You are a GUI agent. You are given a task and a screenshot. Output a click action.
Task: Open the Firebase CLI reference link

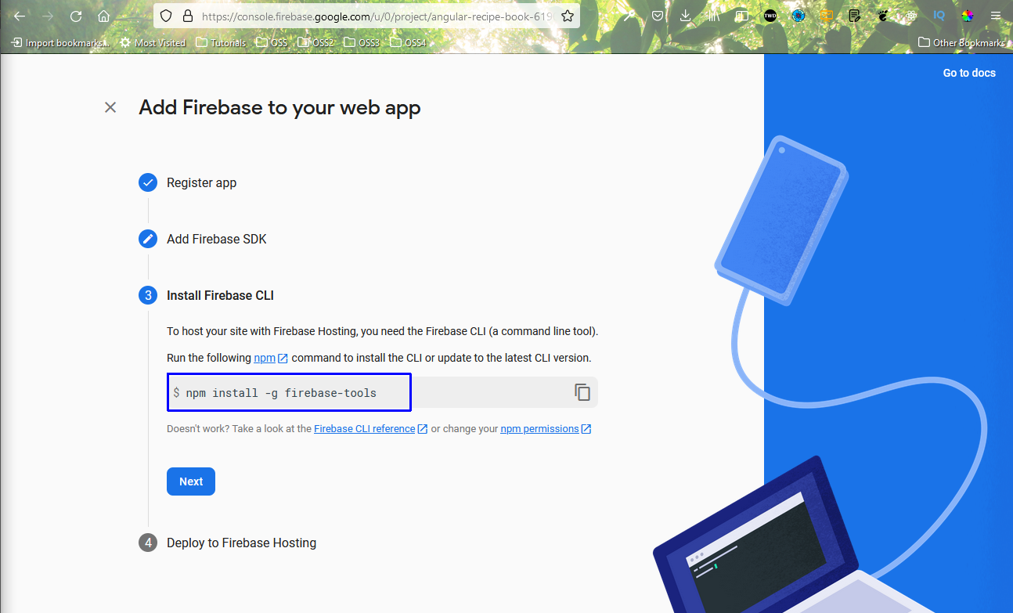370,429
